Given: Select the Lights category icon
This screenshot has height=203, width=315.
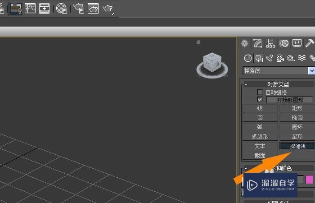Looking at the screenshot, I should (x=270, y=58).
